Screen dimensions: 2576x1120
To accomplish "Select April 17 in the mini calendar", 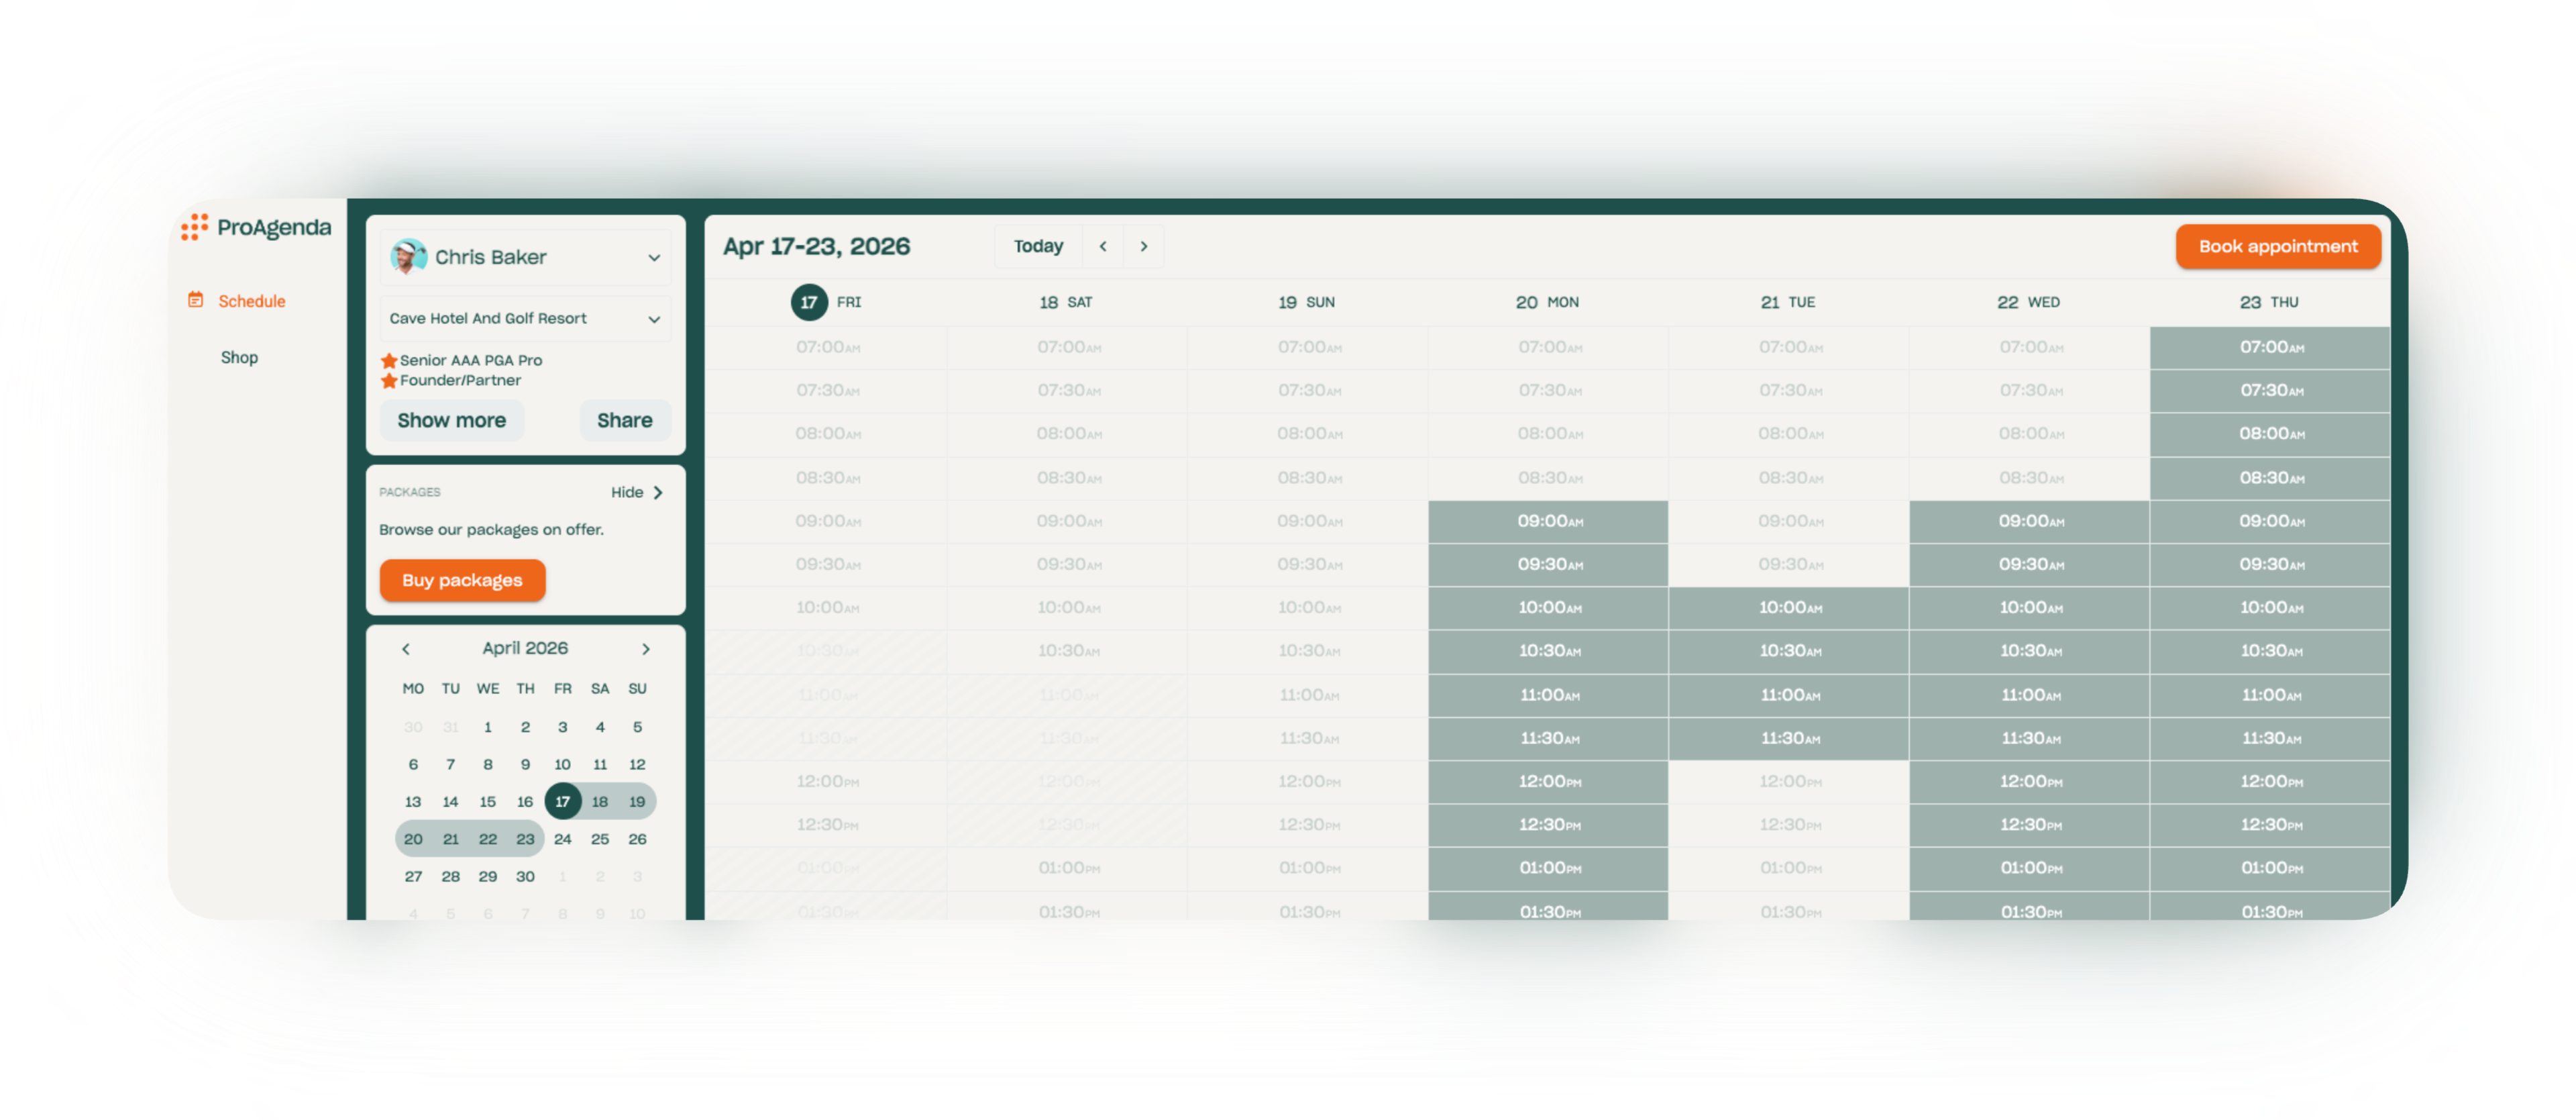I will [x=563, y=801].
